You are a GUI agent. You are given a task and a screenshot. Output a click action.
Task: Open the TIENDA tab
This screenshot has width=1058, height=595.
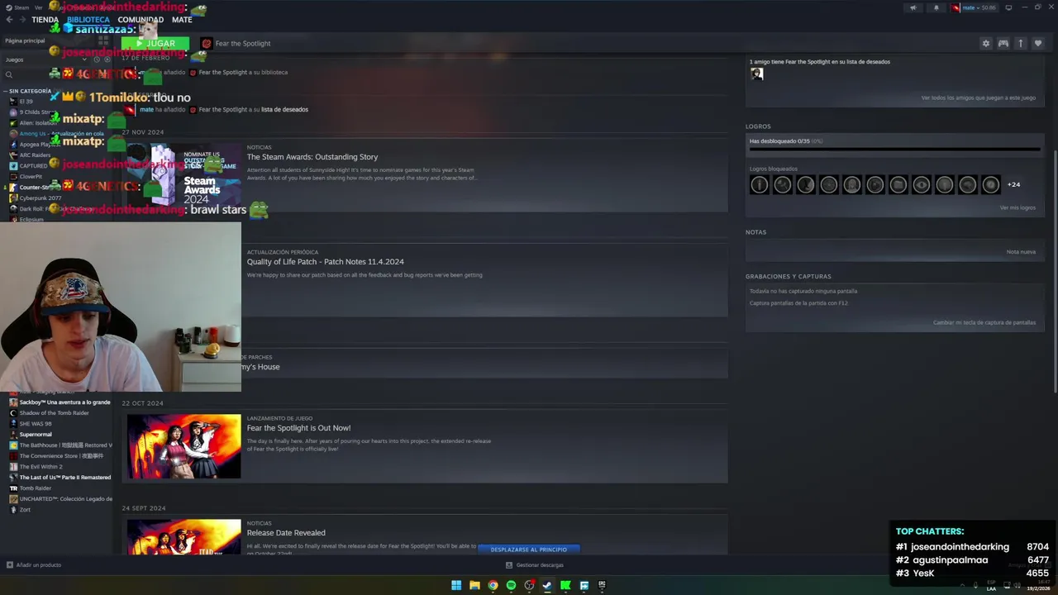[45, 19]
